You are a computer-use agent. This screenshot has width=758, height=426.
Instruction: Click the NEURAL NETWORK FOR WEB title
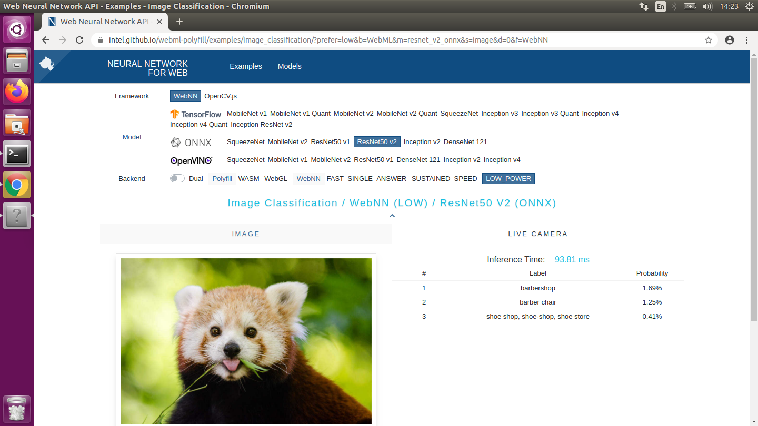[x=147, y=68]
